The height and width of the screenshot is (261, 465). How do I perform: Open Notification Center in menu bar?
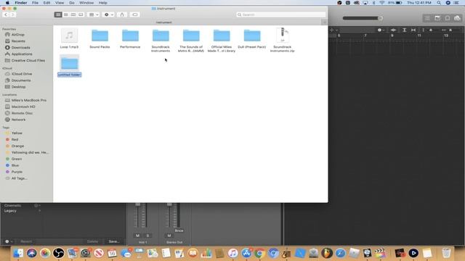457,3
